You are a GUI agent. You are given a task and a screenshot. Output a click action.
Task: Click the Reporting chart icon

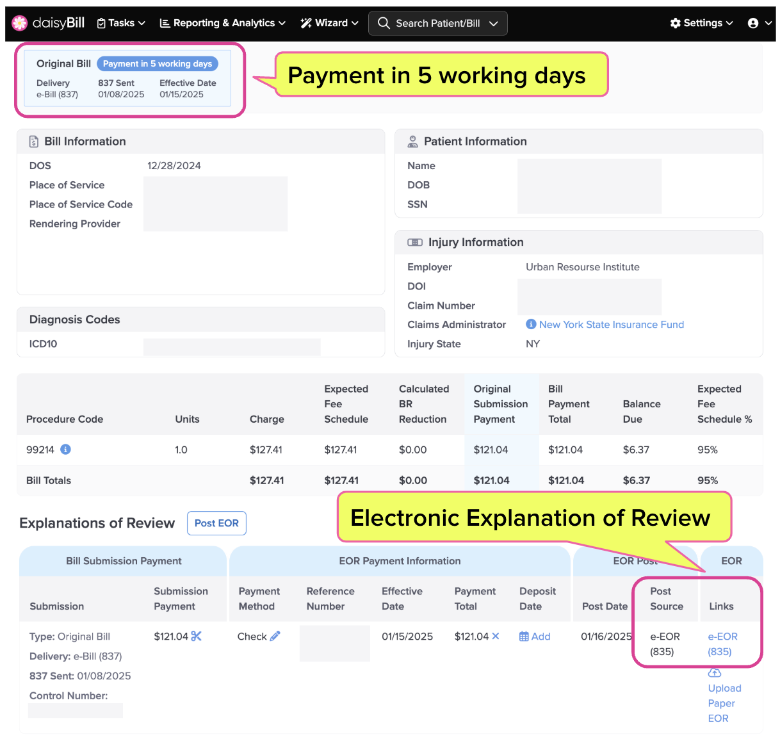tap(165, 23)
